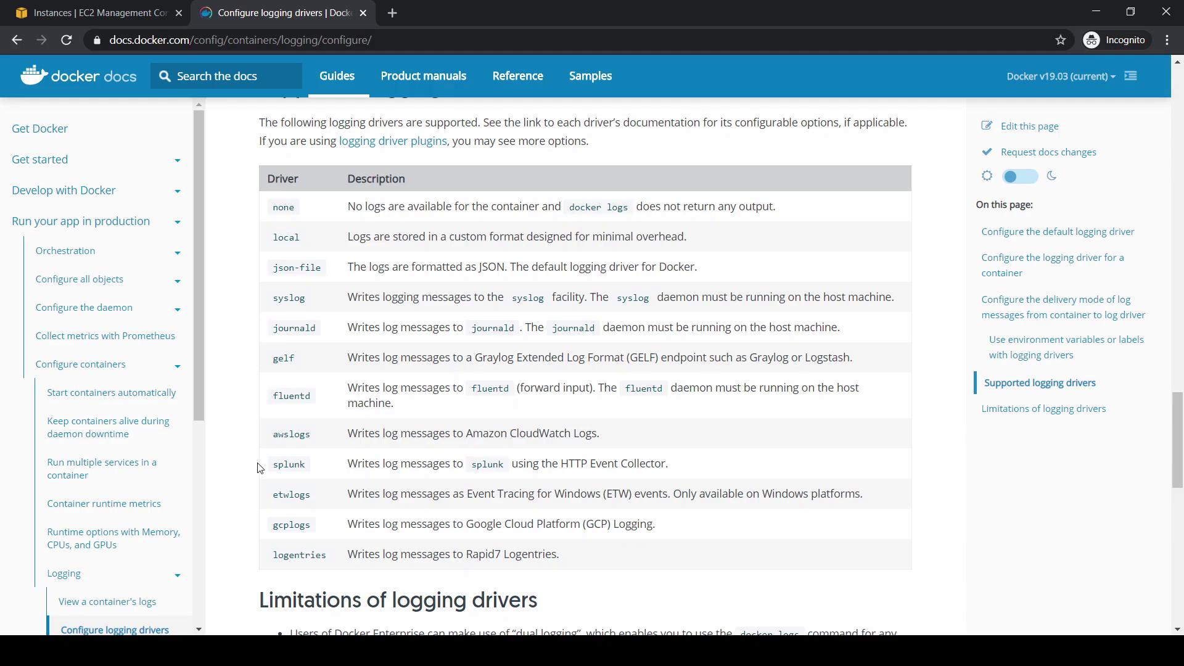
Task: Click the moon dark-mode icon
Action: tap(1052, 176)
